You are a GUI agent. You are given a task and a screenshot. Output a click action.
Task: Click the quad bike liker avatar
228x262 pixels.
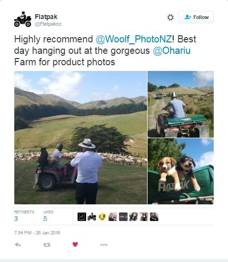[92, 217]
